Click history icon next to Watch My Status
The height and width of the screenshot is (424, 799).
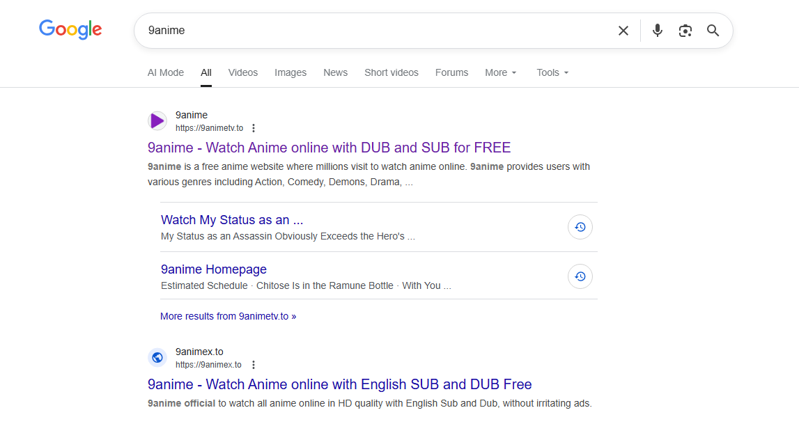point(580,227)
